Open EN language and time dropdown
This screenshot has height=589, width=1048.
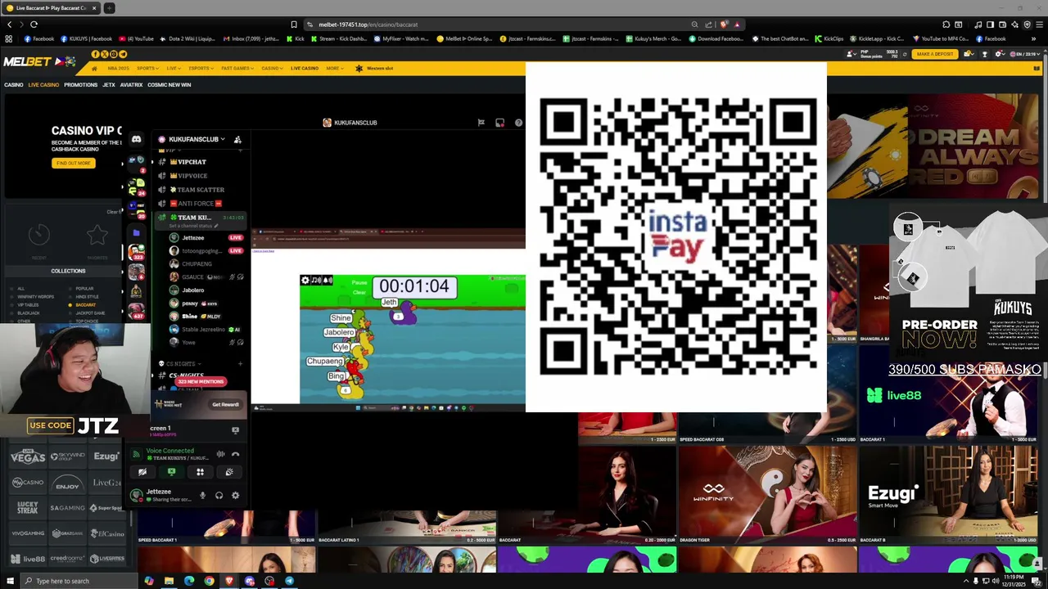pyautogui.click(x=1026, y=54)
